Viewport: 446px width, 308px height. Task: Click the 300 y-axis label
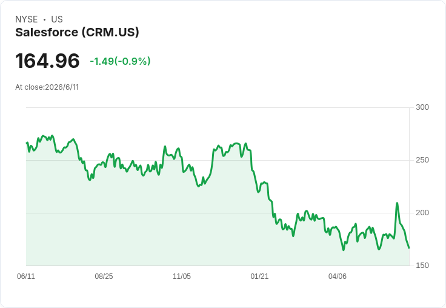pyautogui.click(x=422, y=107)
